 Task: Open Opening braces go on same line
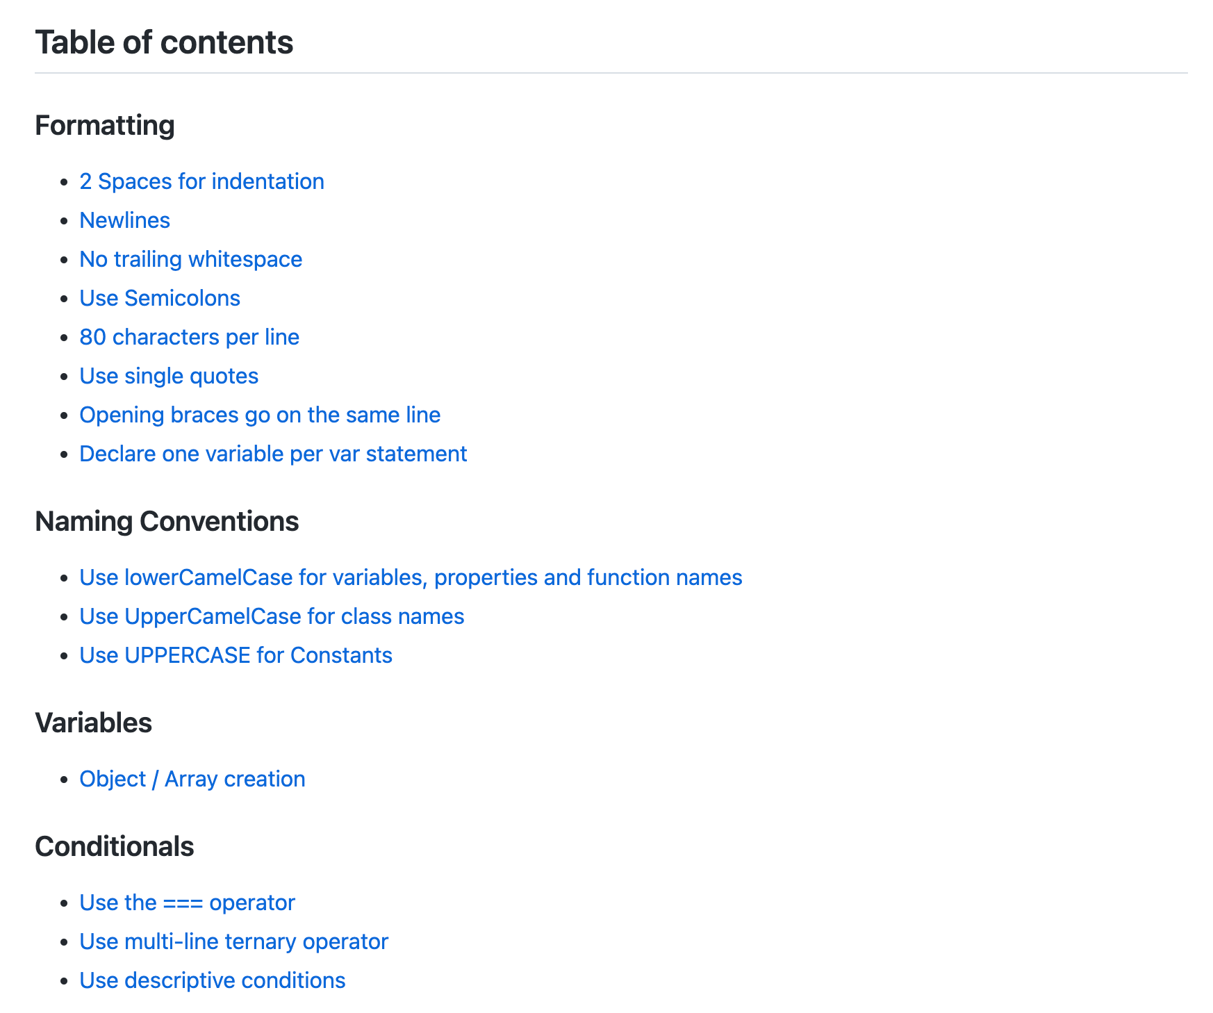click(x=260, y=415)
